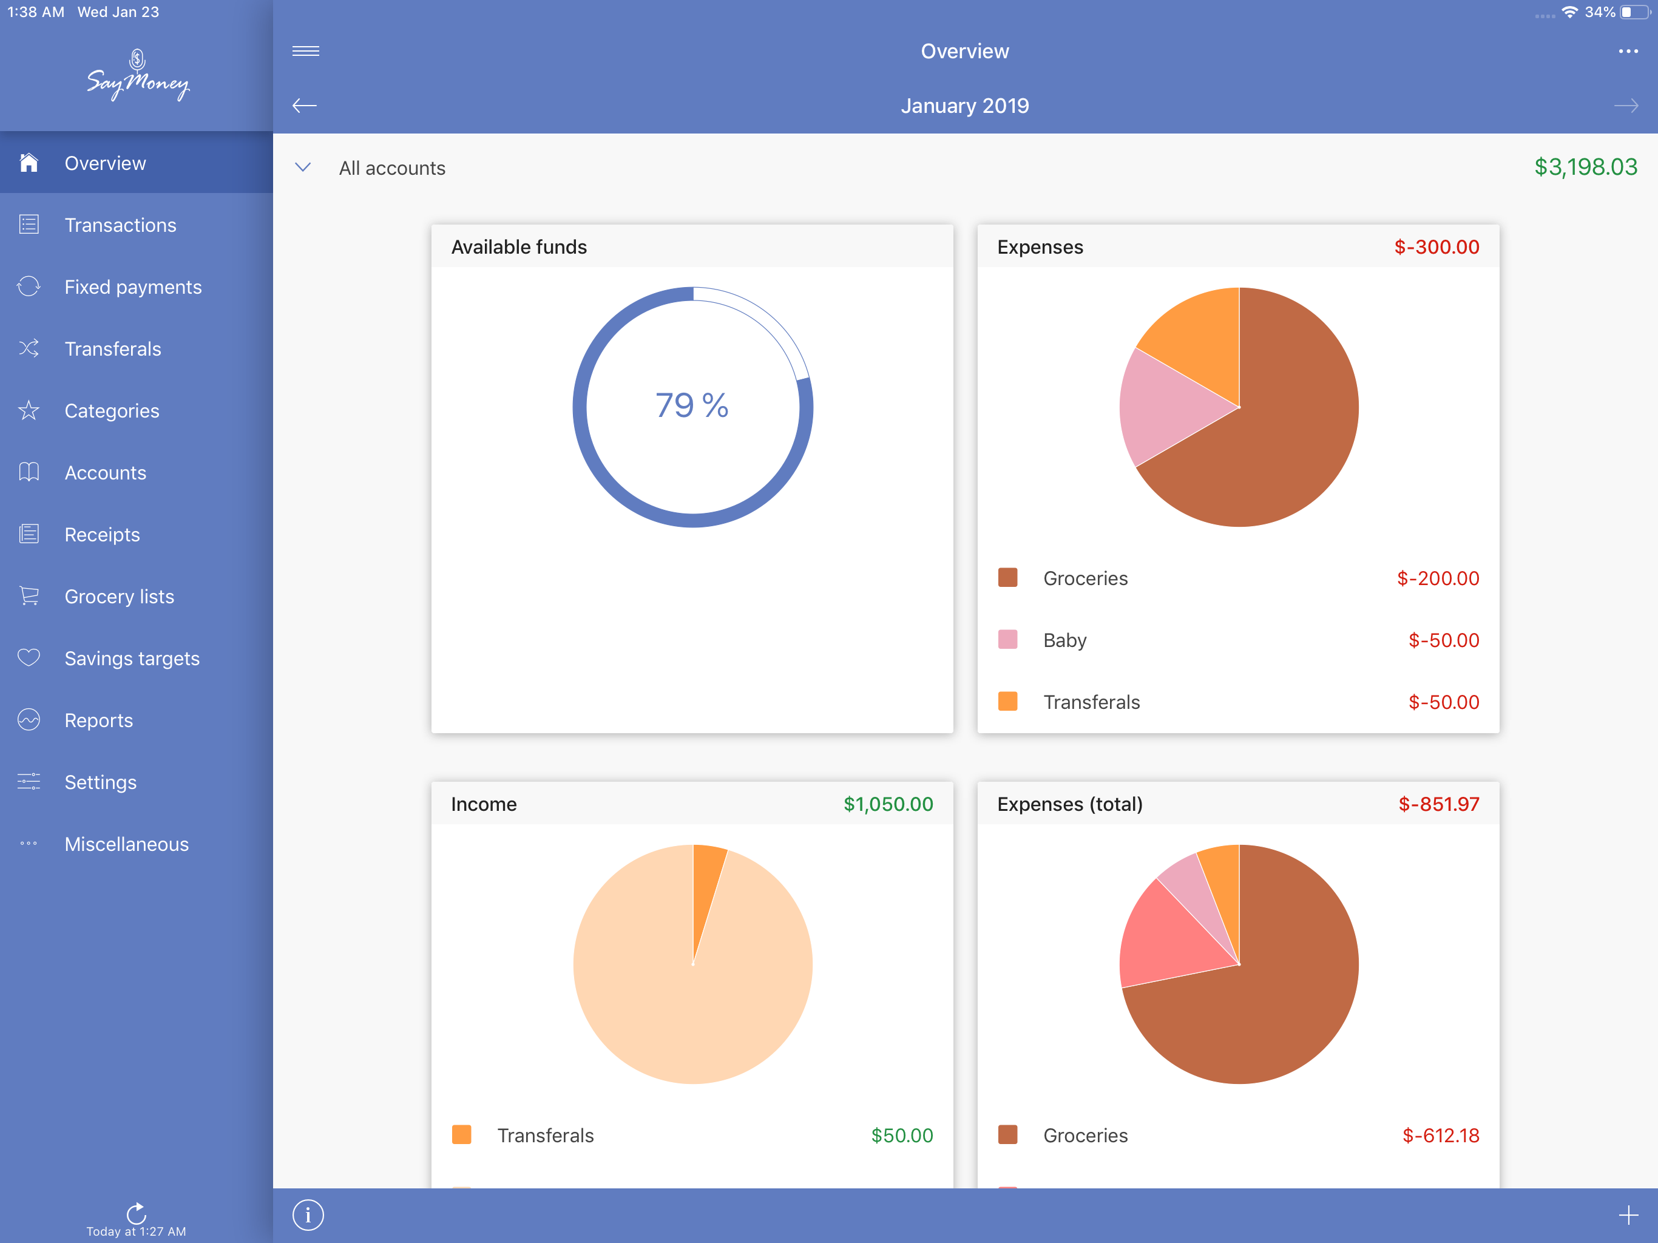
Task: Go to previous month arrow
Action: click(304, 106)
